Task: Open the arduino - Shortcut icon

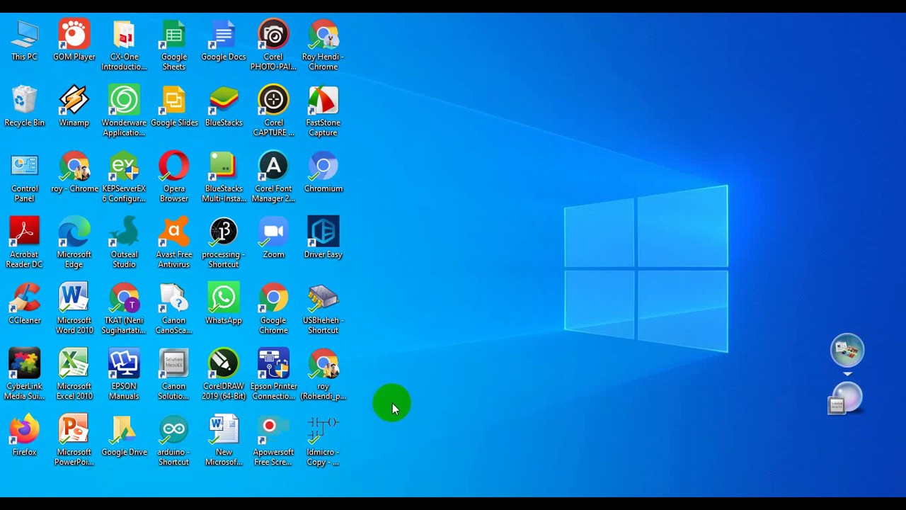Action: [x=174, y=441]
